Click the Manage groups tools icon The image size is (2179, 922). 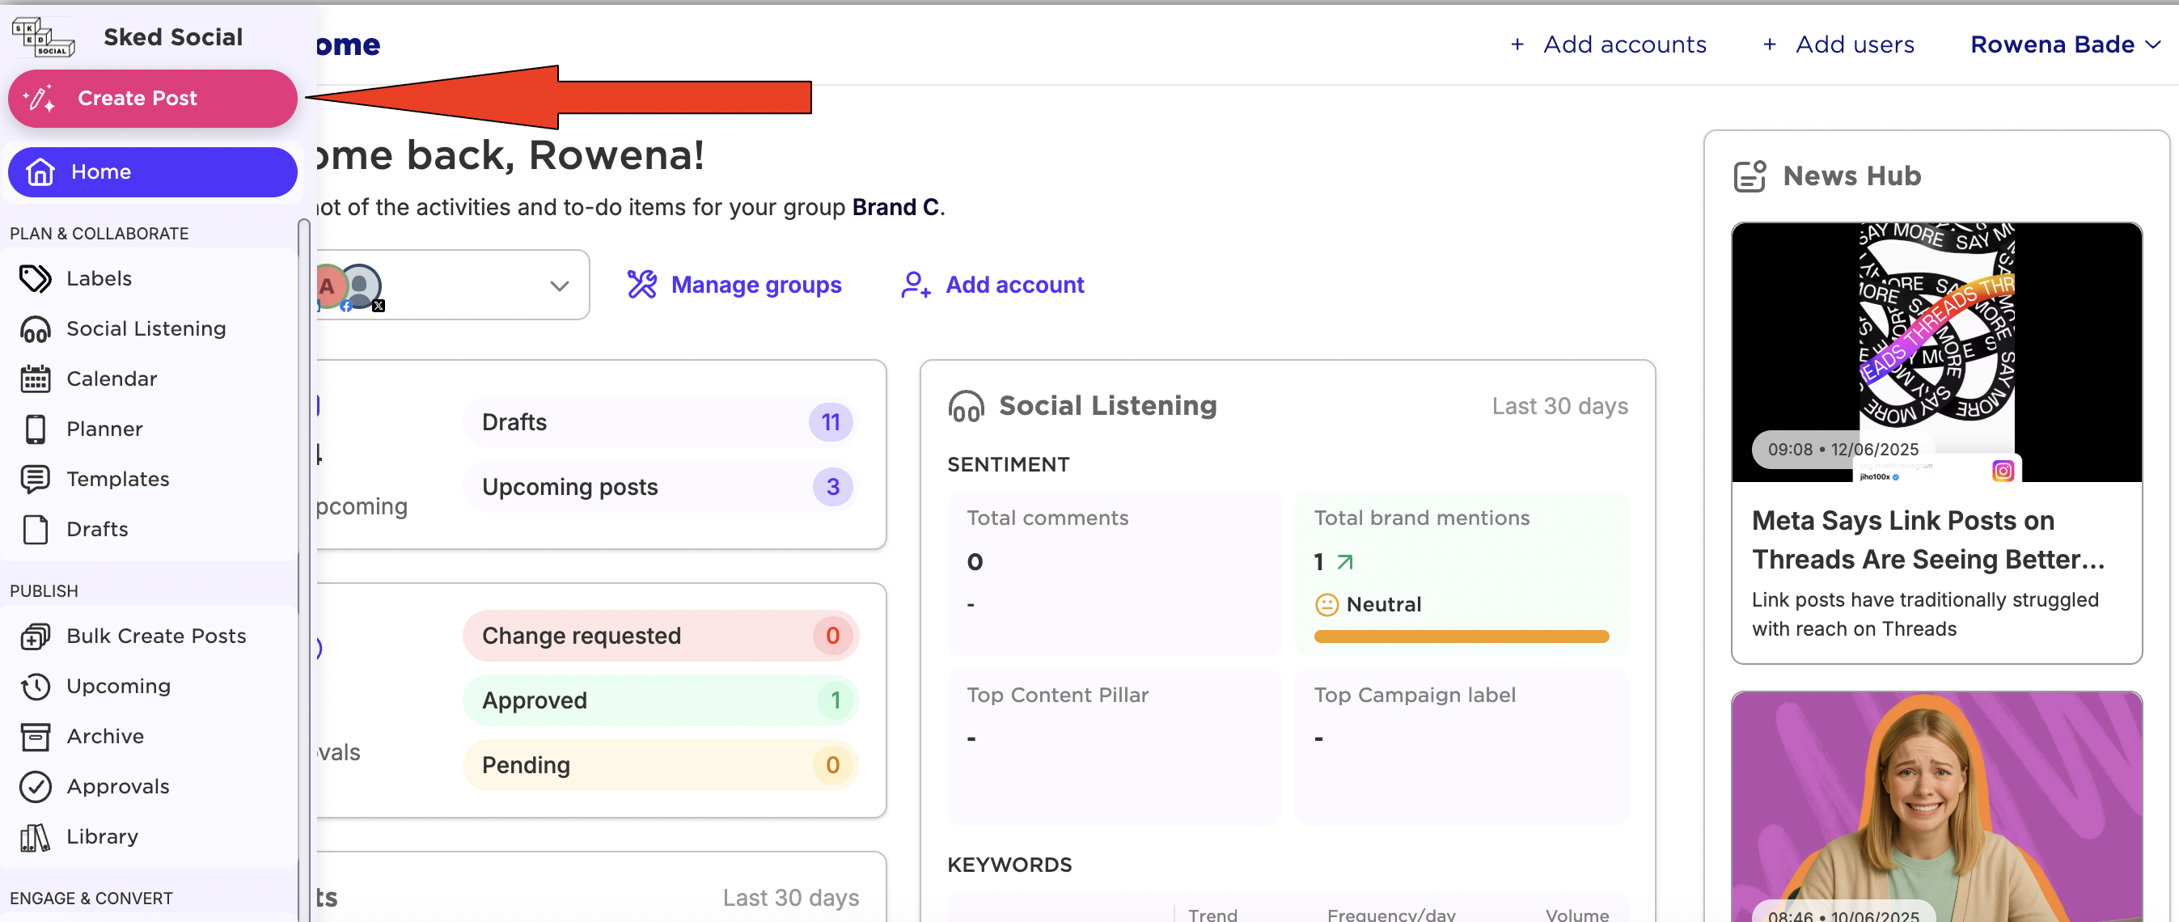642,285
